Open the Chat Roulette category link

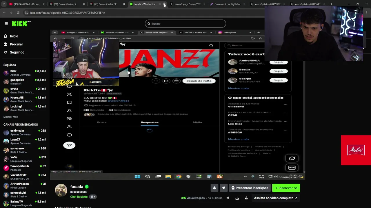point(79,197)
